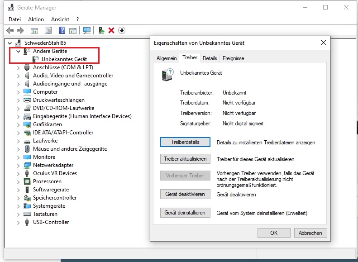Select Unbekanntes Gerät in the device tree

click(x=64, y=59)
